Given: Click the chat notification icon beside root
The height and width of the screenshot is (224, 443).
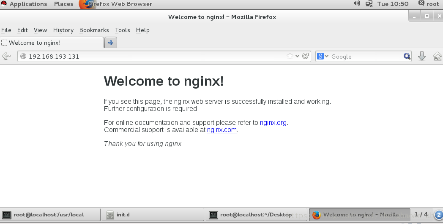Looking at the screenshot, I should click(421, 3).
